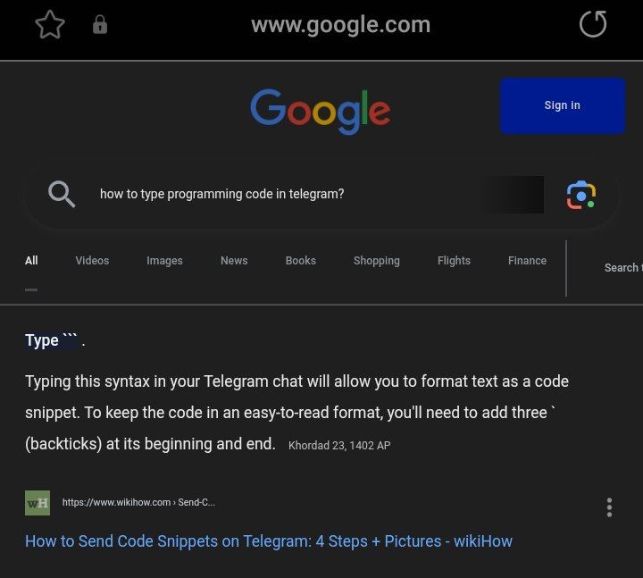Image resolution: width=643 pixels, height=578 pixels.
Task: Open the Books tab
Action: (x=301, y=261)
